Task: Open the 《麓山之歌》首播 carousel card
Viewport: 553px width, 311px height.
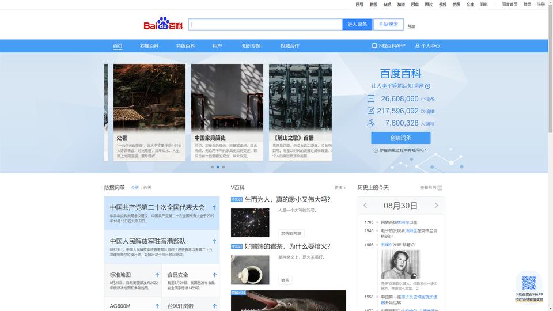Action: tap(300, 112)
